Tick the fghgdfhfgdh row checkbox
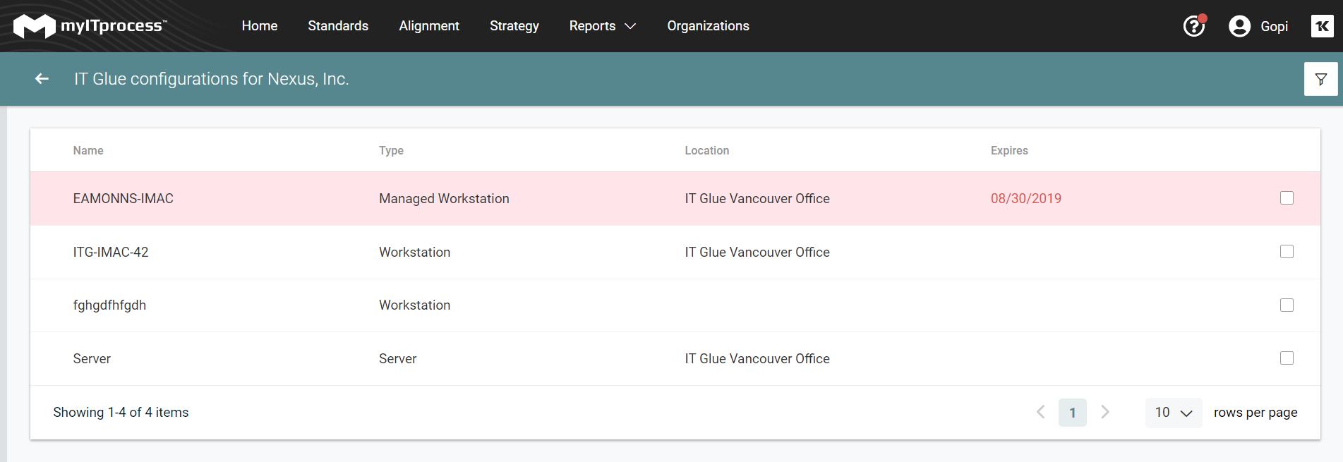Screen dimensions: 1343x462 [x=1287, y=305]
